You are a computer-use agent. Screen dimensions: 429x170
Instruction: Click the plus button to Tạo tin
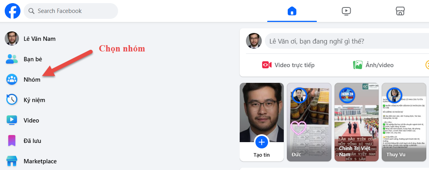(262, 142)
